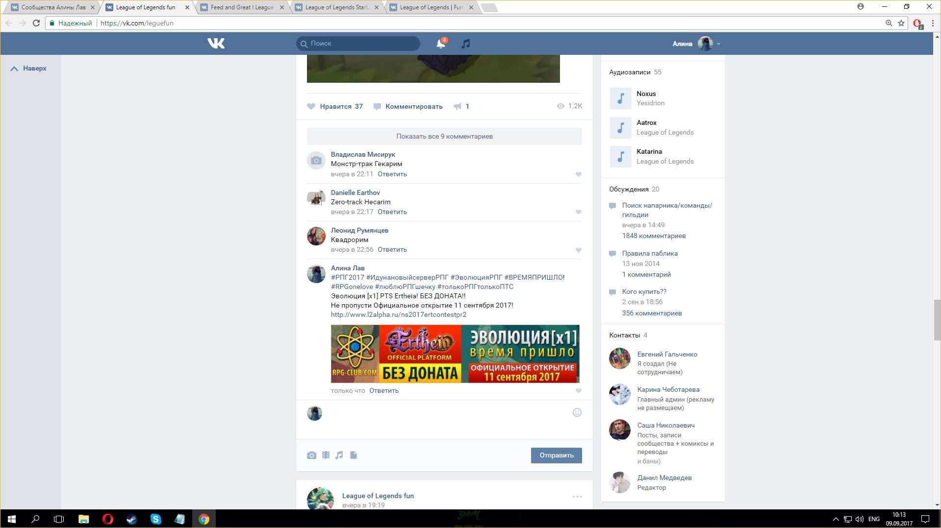Open the Chrome zoom indicator
941x528 pixels.
coord(889,23)
